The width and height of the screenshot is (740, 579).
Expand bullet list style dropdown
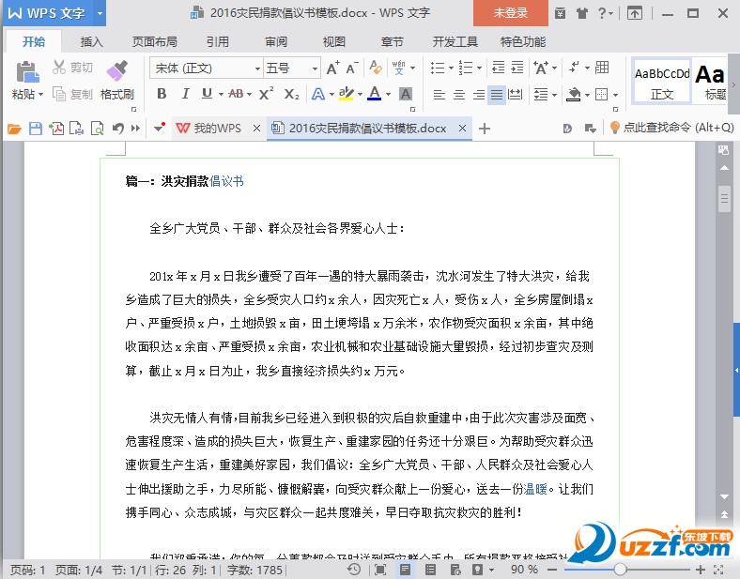click(x=451, y=68)
